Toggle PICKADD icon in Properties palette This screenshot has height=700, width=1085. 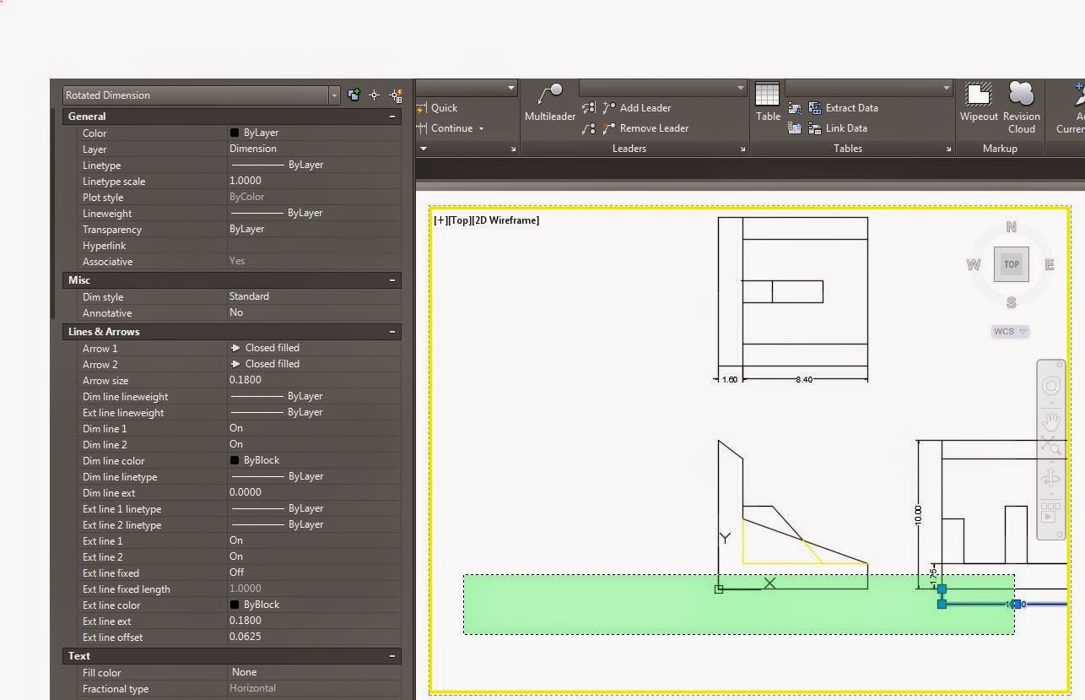354,95
